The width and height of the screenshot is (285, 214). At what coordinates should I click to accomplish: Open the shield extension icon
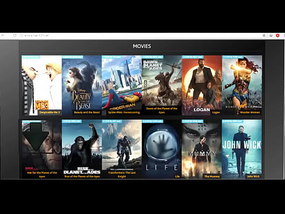(x=271, y=36)
